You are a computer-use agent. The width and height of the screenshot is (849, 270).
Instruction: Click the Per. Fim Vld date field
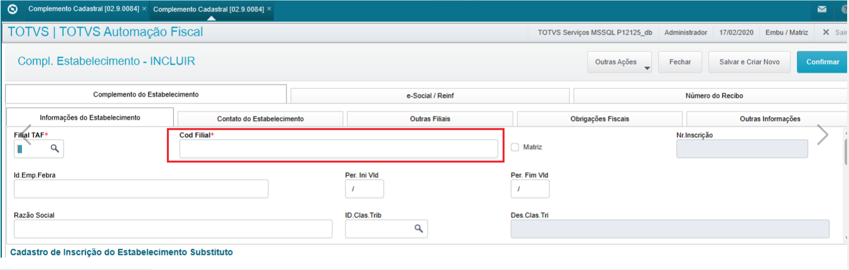point(530,189)
